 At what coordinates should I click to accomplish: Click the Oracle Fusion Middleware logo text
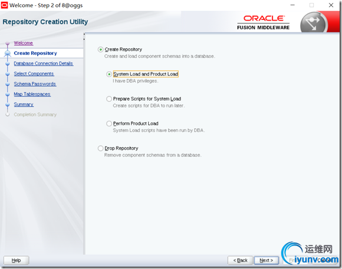263,22
